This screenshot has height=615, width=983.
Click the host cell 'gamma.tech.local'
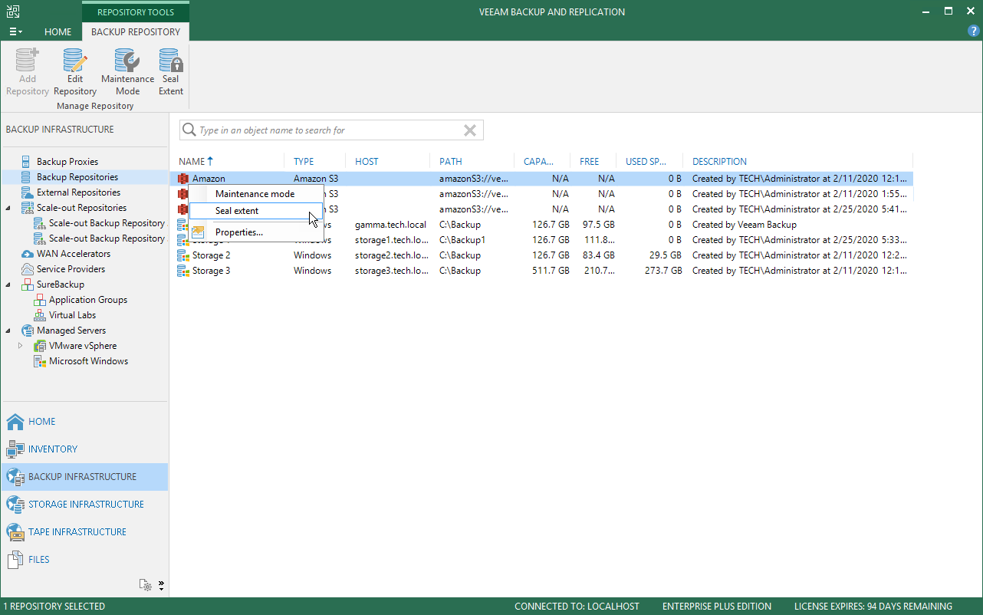point(390,225)
